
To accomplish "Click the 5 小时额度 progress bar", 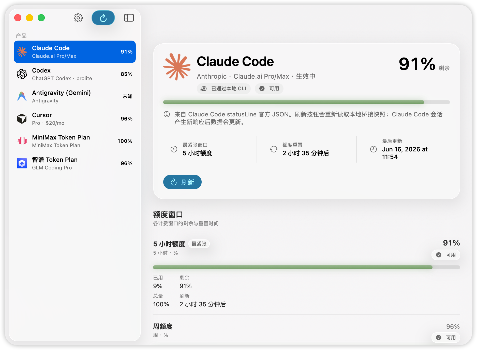I will coord(306,267).
